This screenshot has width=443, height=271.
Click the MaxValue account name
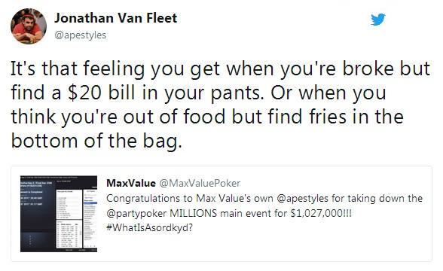click(131, 183)
